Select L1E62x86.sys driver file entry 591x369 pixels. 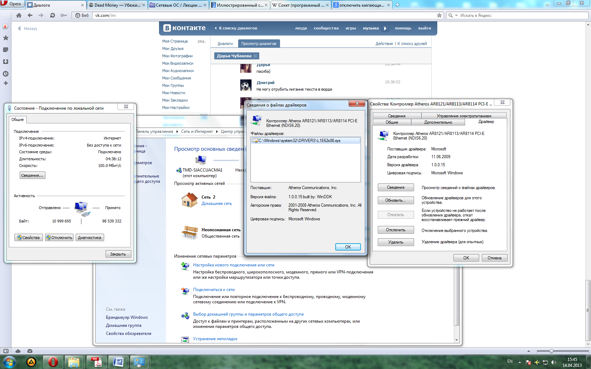pos(306,141)
